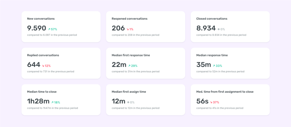Select the 1h28m time to close value

[x=38, y=101]
